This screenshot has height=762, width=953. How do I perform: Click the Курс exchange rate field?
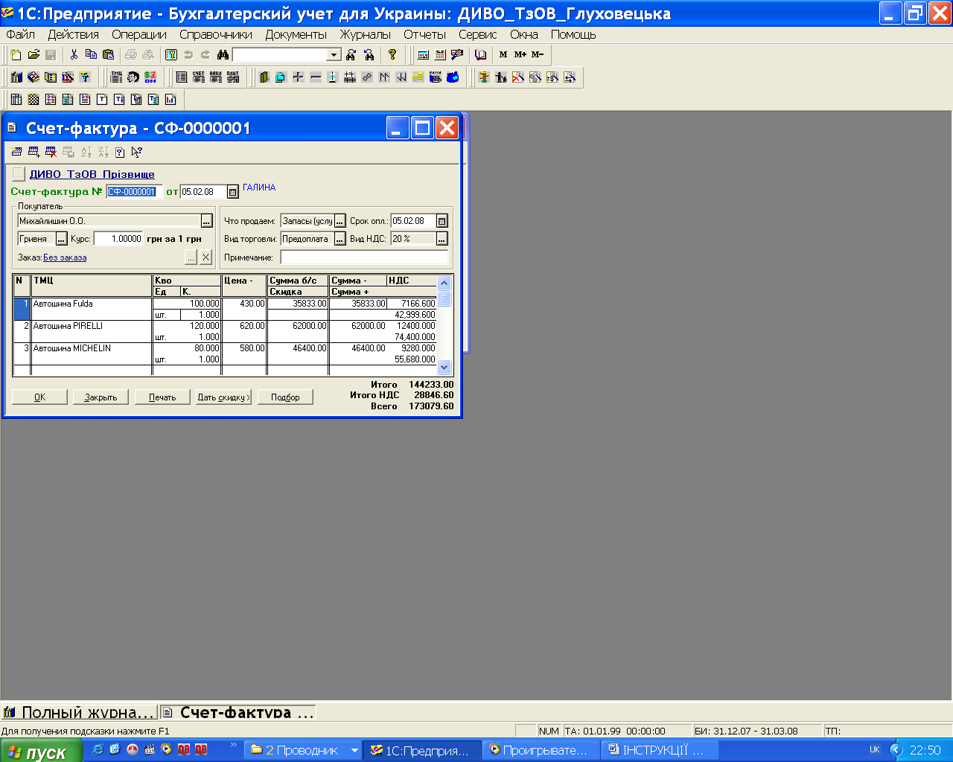click(118, 239)
